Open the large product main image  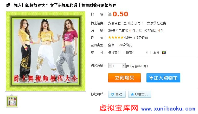click(x=46, y=51)
